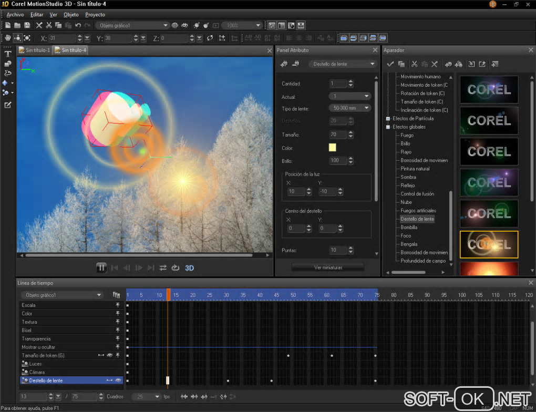
Task: Save the project with the floppy disk icon
Action: click(27, 25)
